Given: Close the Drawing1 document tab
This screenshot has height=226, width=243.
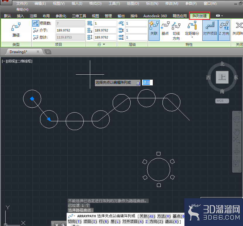Looking at the screenshot, I should (x=38, y=52).
